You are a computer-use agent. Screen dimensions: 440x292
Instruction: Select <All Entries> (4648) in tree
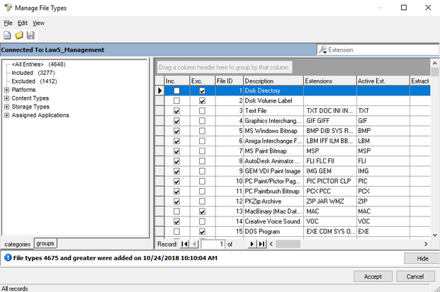pyautogui.click(x=38, y=64)
